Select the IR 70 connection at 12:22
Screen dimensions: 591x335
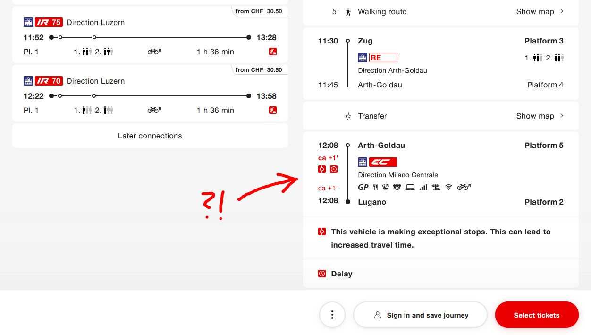(x=150, y=96)
